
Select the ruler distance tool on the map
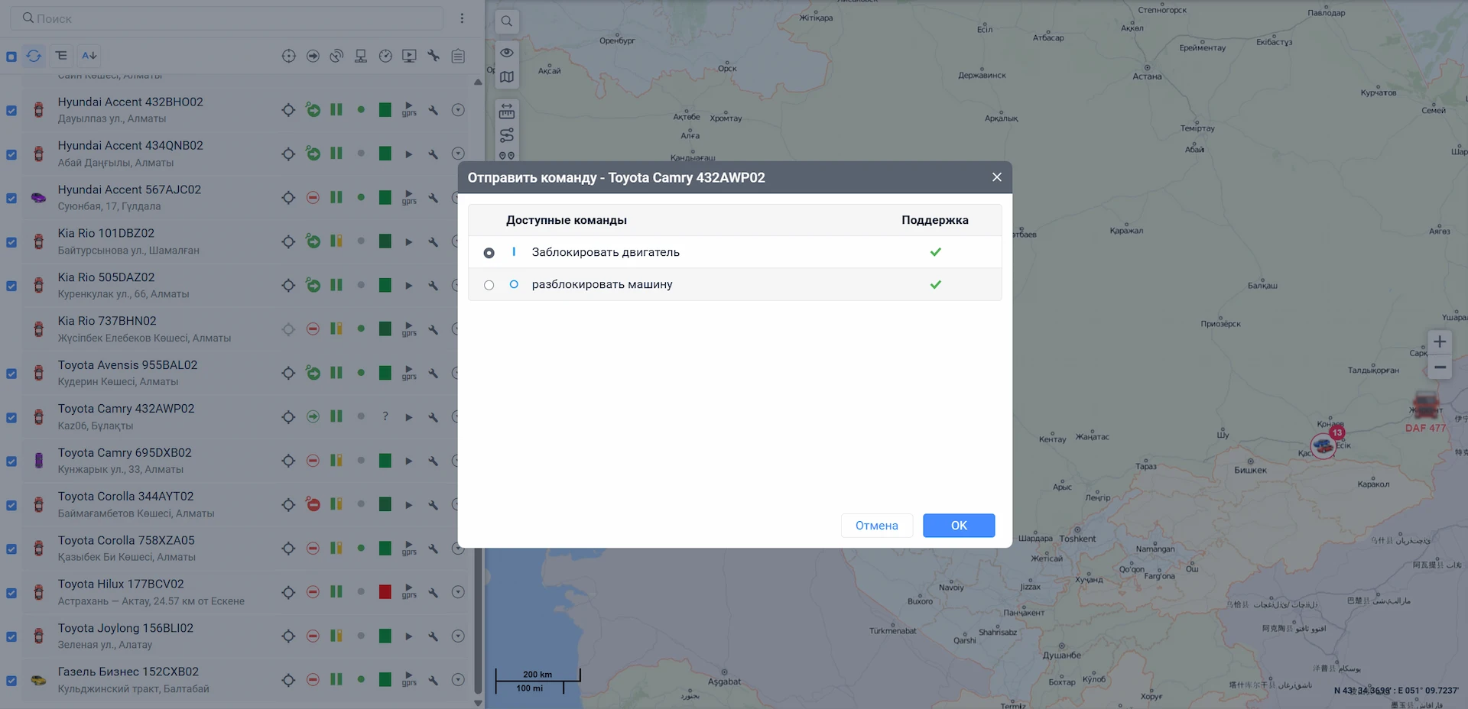tap(507, 112)
